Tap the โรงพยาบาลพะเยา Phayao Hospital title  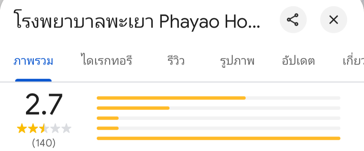coord(138,21)
